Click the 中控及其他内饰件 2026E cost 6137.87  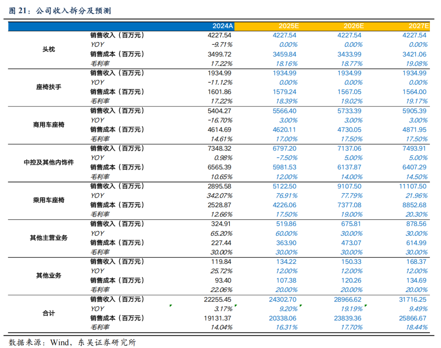tap(349, 167)
